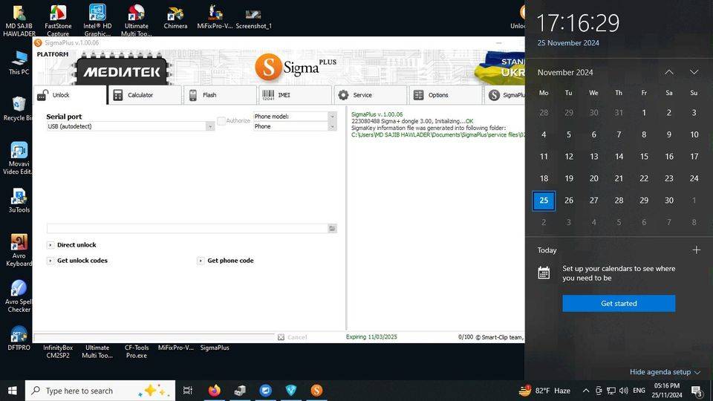
Task: Switch to the IMEI tab
Action: [295, 95]
